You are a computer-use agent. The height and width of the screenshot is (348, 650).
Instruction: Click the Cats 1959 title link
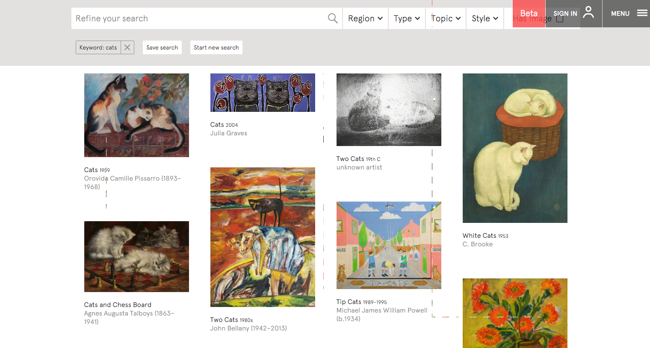97,170
